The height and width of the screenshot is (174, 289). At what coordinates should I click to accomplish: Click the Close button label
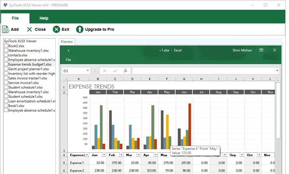40,29
